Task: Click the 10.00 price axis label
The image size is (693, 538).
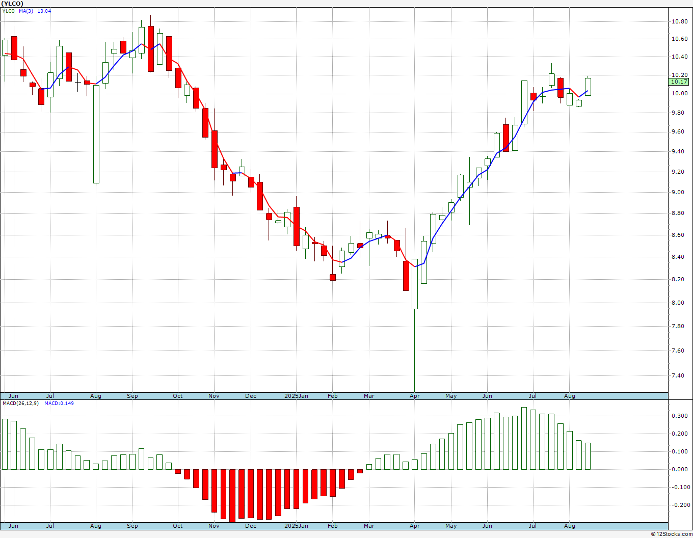Action: click(679, 93)
